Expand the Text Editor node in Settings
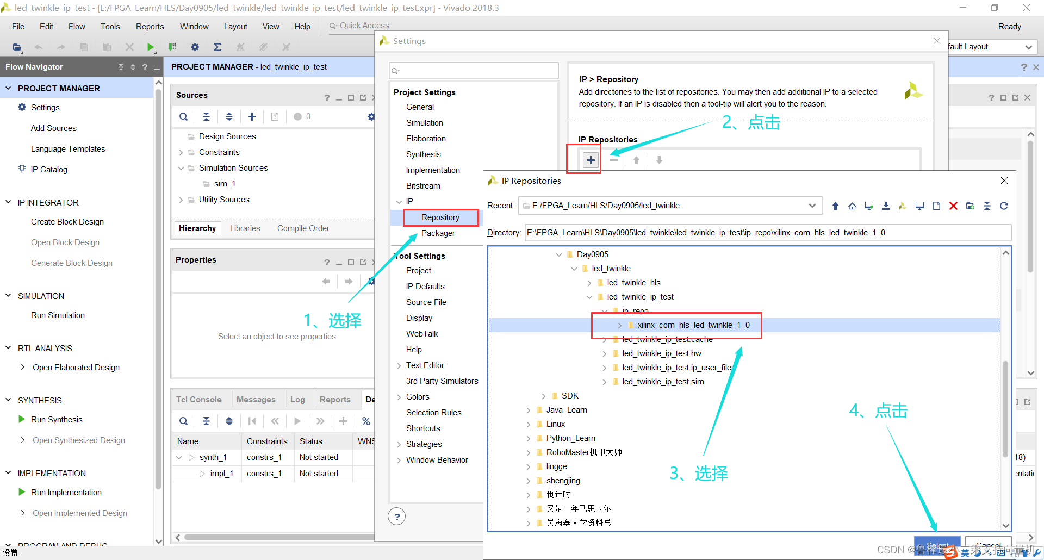1044x560 pixels. coord(399,365)
